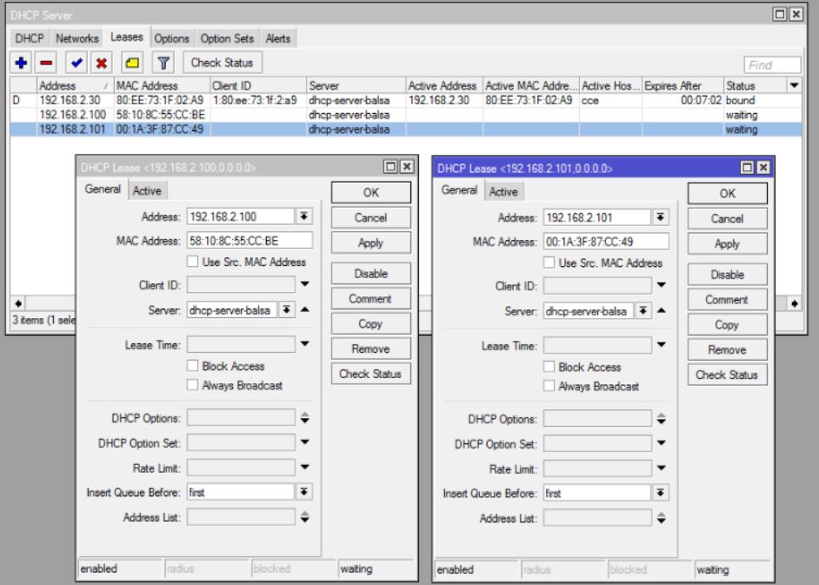Click the Check Status toolbar button
Viewport: 819px width, 585px height.
pyautogui.click(x=222, y=63)
